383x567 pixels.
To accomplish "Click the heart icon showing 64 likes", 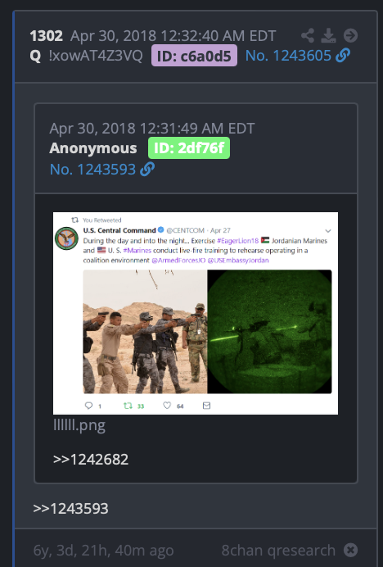I will click(x=167, y=406).
